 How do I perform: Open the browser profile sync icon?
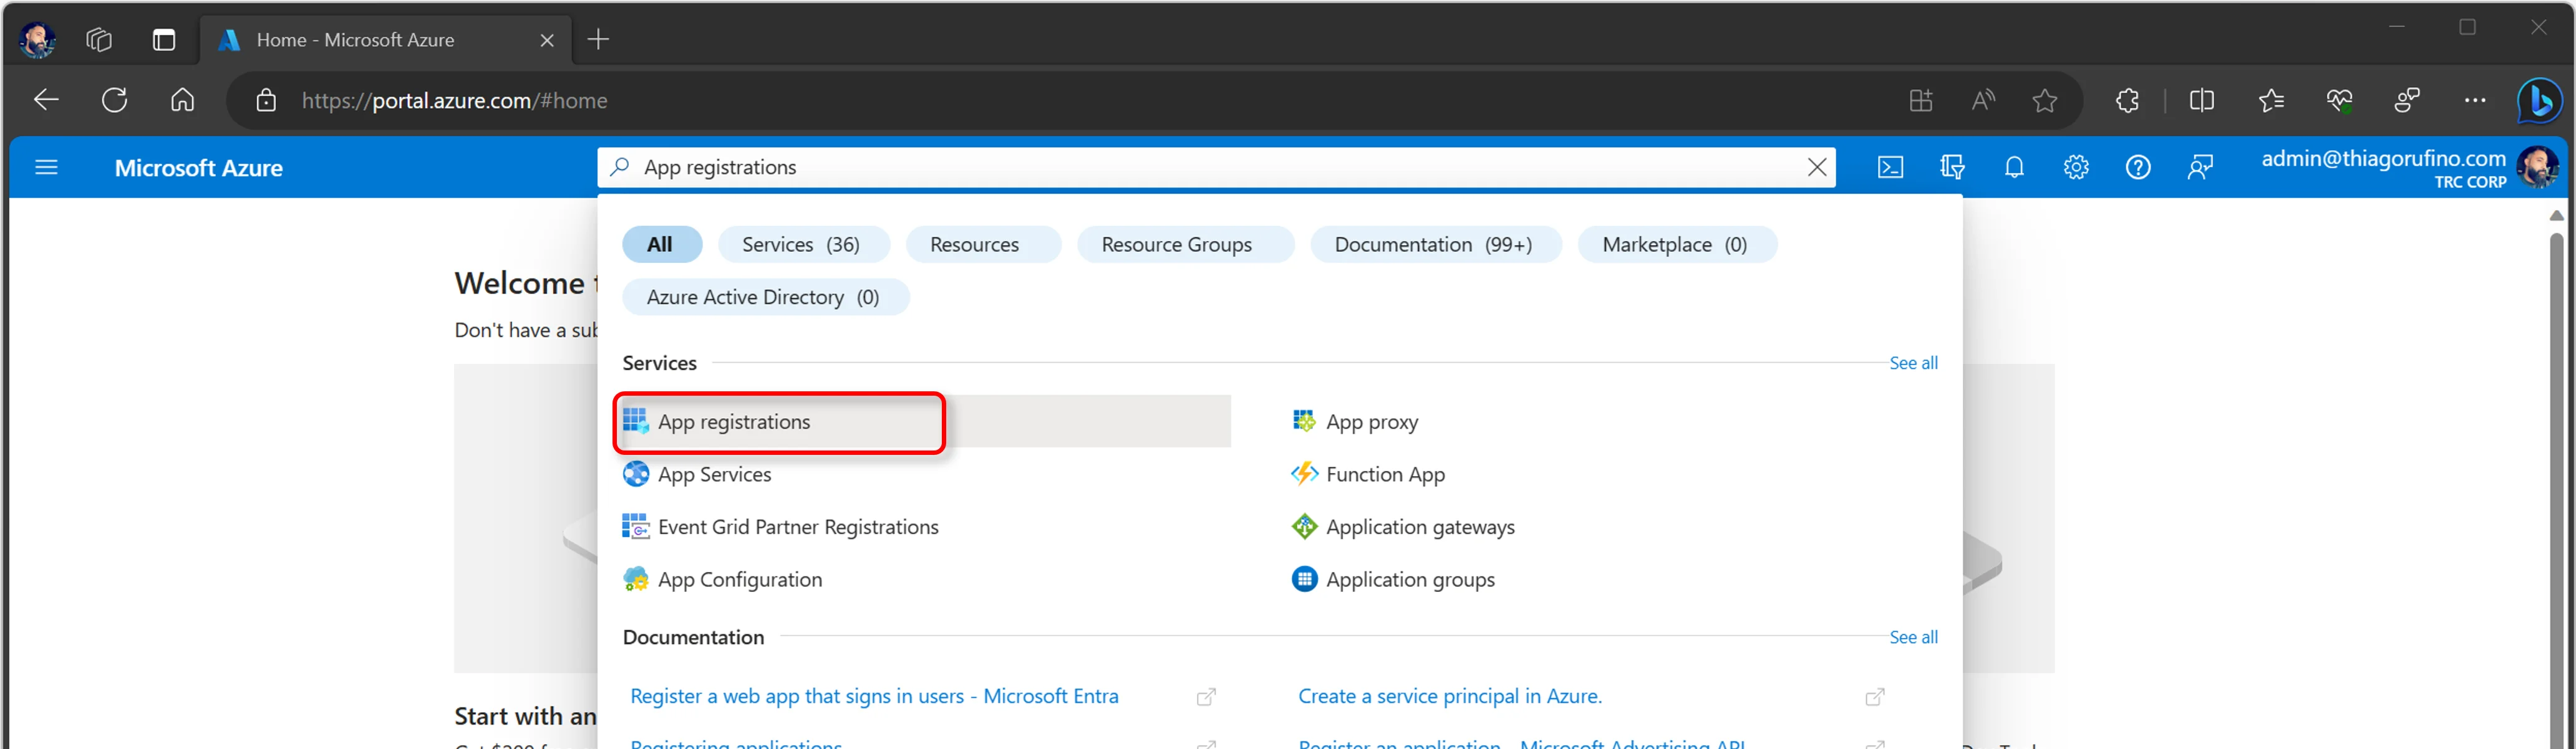click(2406, 100)
